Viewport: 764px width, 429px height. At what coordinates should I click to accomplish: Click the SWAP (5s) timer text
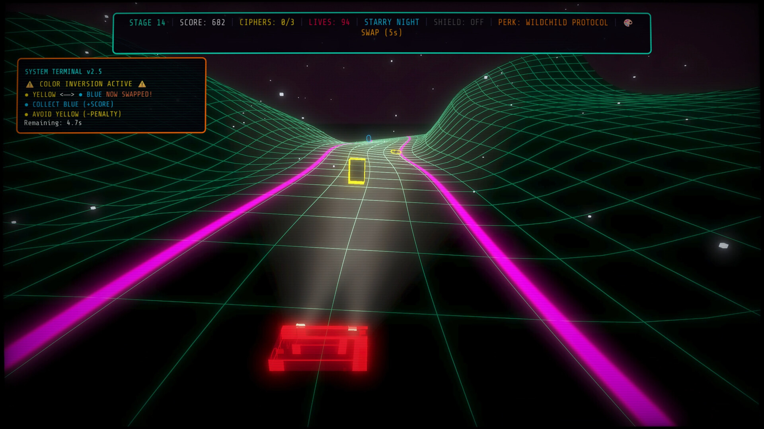pyautogui.click(x=382, y=33)
